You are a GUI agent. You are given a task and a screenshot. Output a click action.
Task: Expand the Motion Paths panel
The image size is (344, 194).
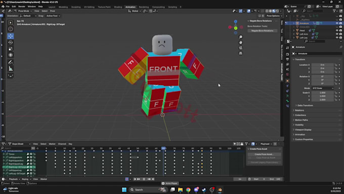tap(301, 120)
